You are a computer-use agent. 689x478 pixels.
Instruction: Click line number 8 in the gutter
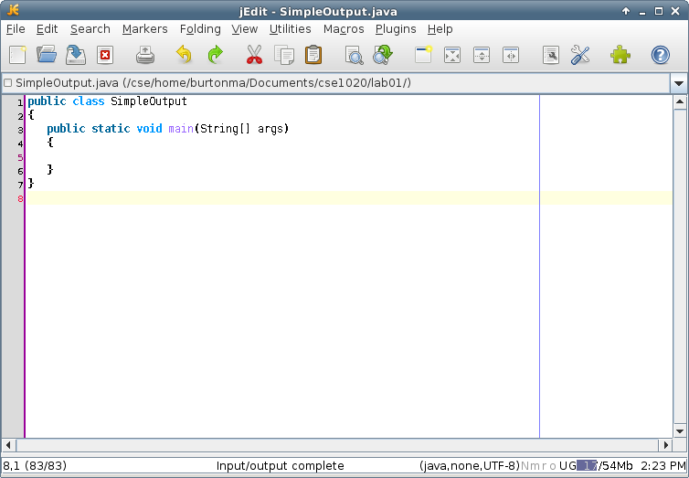click(20, 198)
